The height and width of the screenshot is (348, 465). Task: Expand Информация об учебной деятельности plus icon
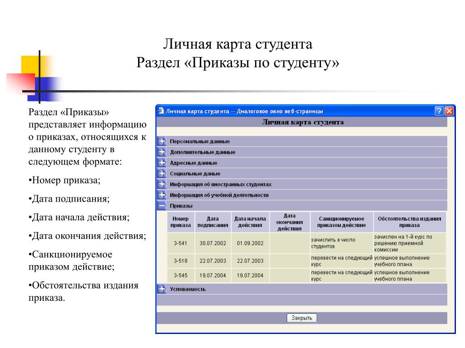[x=162, y=195]
